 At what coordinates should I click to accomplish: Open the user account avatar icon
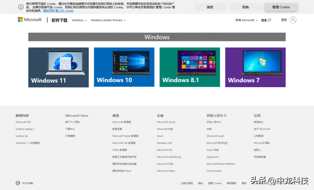[x=293, y=20]
